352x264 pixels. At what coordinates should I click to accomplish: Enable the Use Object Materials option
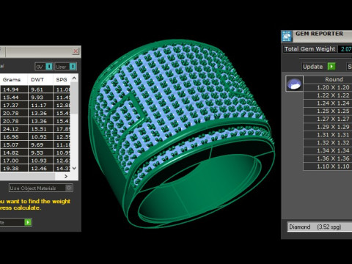tap(69, 188)
